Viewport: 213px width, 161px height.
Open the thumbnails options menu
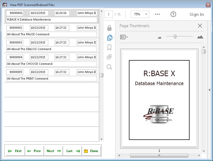[x=124, y=37]
